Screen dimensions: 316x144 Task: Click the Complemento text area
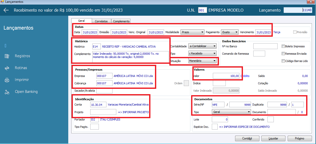pyautogui.click(x=130, y=57)
